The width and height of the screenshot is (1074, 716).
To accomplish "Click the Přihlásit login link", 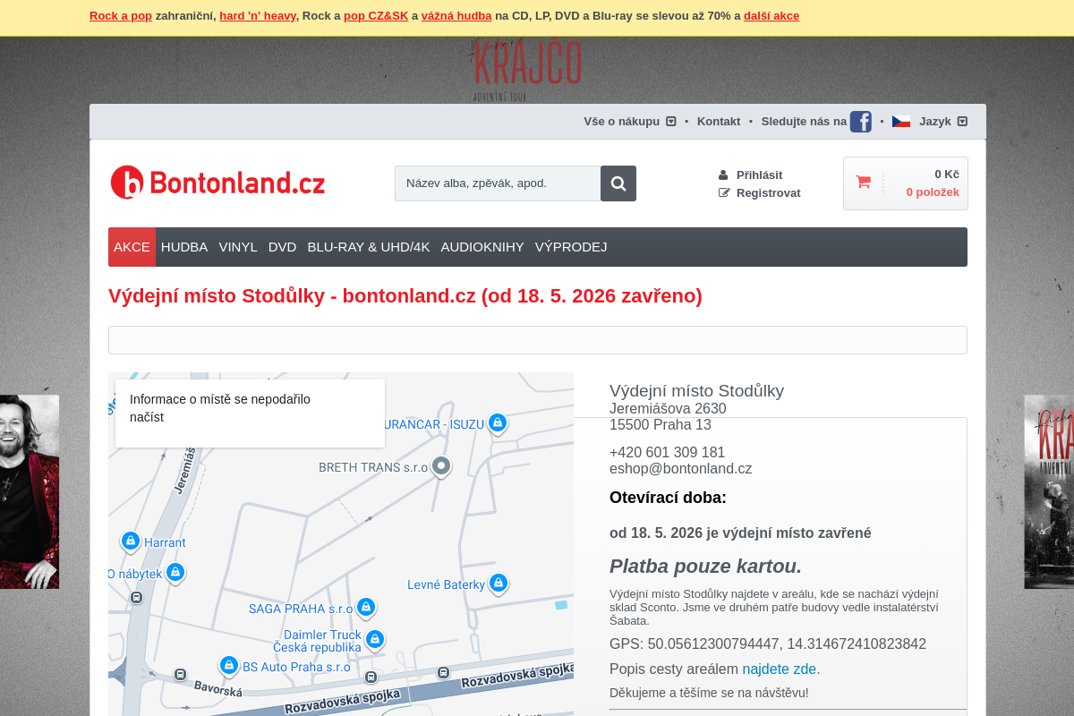I will click(x=759, y=175).
